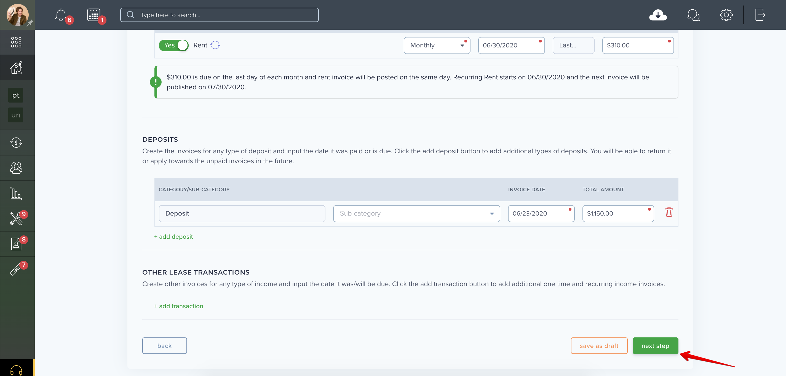The width and height of the screenshot is (786, 376).
Task: Delete the Deposit row with trash icon
Action: 669,212
